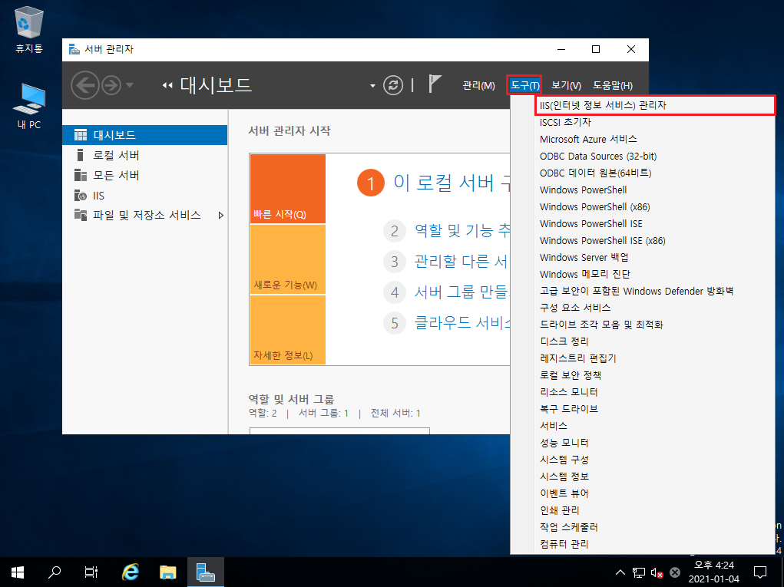
Task: Click the muted volume tray icon
Action: (x=657, y=573)
